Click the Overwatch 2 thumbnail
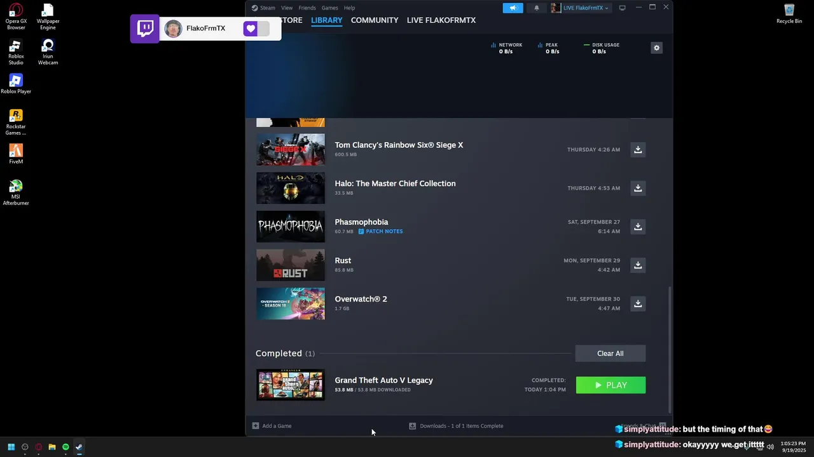814x457 pixels. 291,303
